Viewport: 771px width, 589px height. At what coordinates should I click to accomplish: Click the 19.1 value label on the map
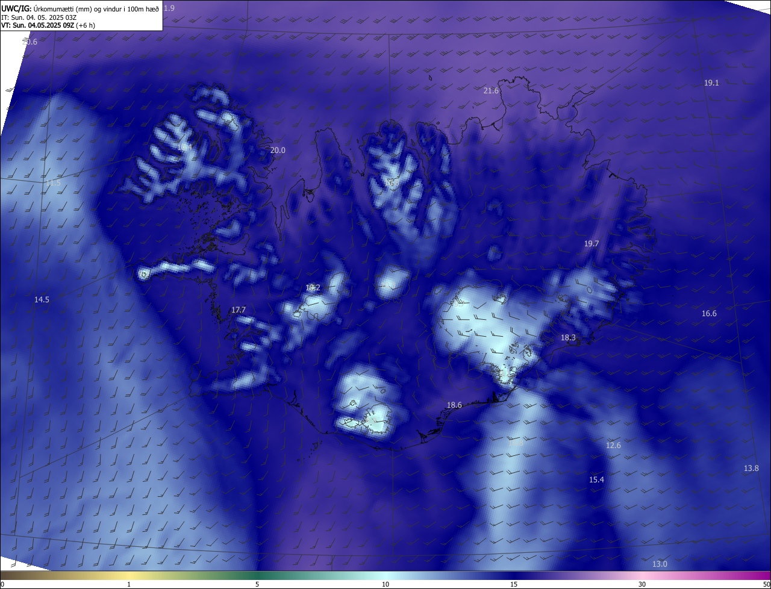(x=711, y=83)
